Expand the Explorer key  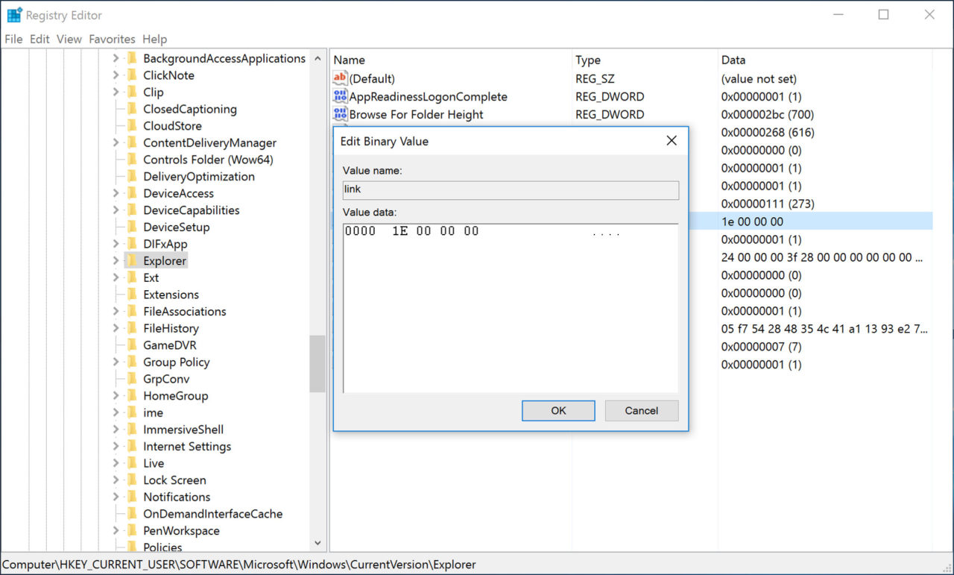(x=116, y=260)
